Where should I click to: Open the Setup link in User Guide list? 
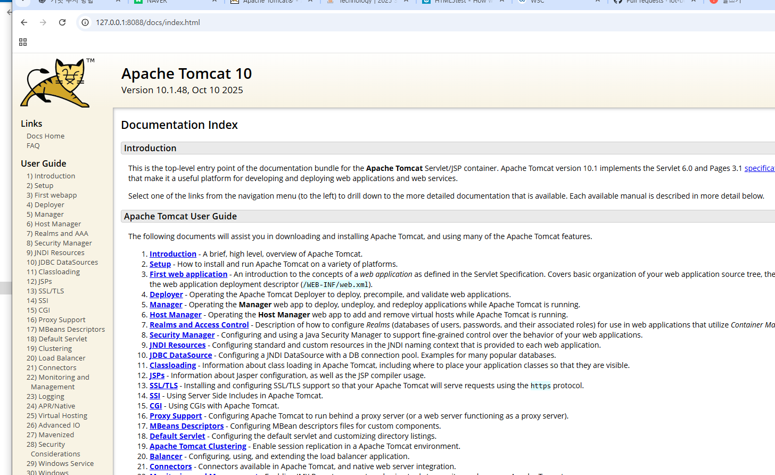tap(160, 264)
